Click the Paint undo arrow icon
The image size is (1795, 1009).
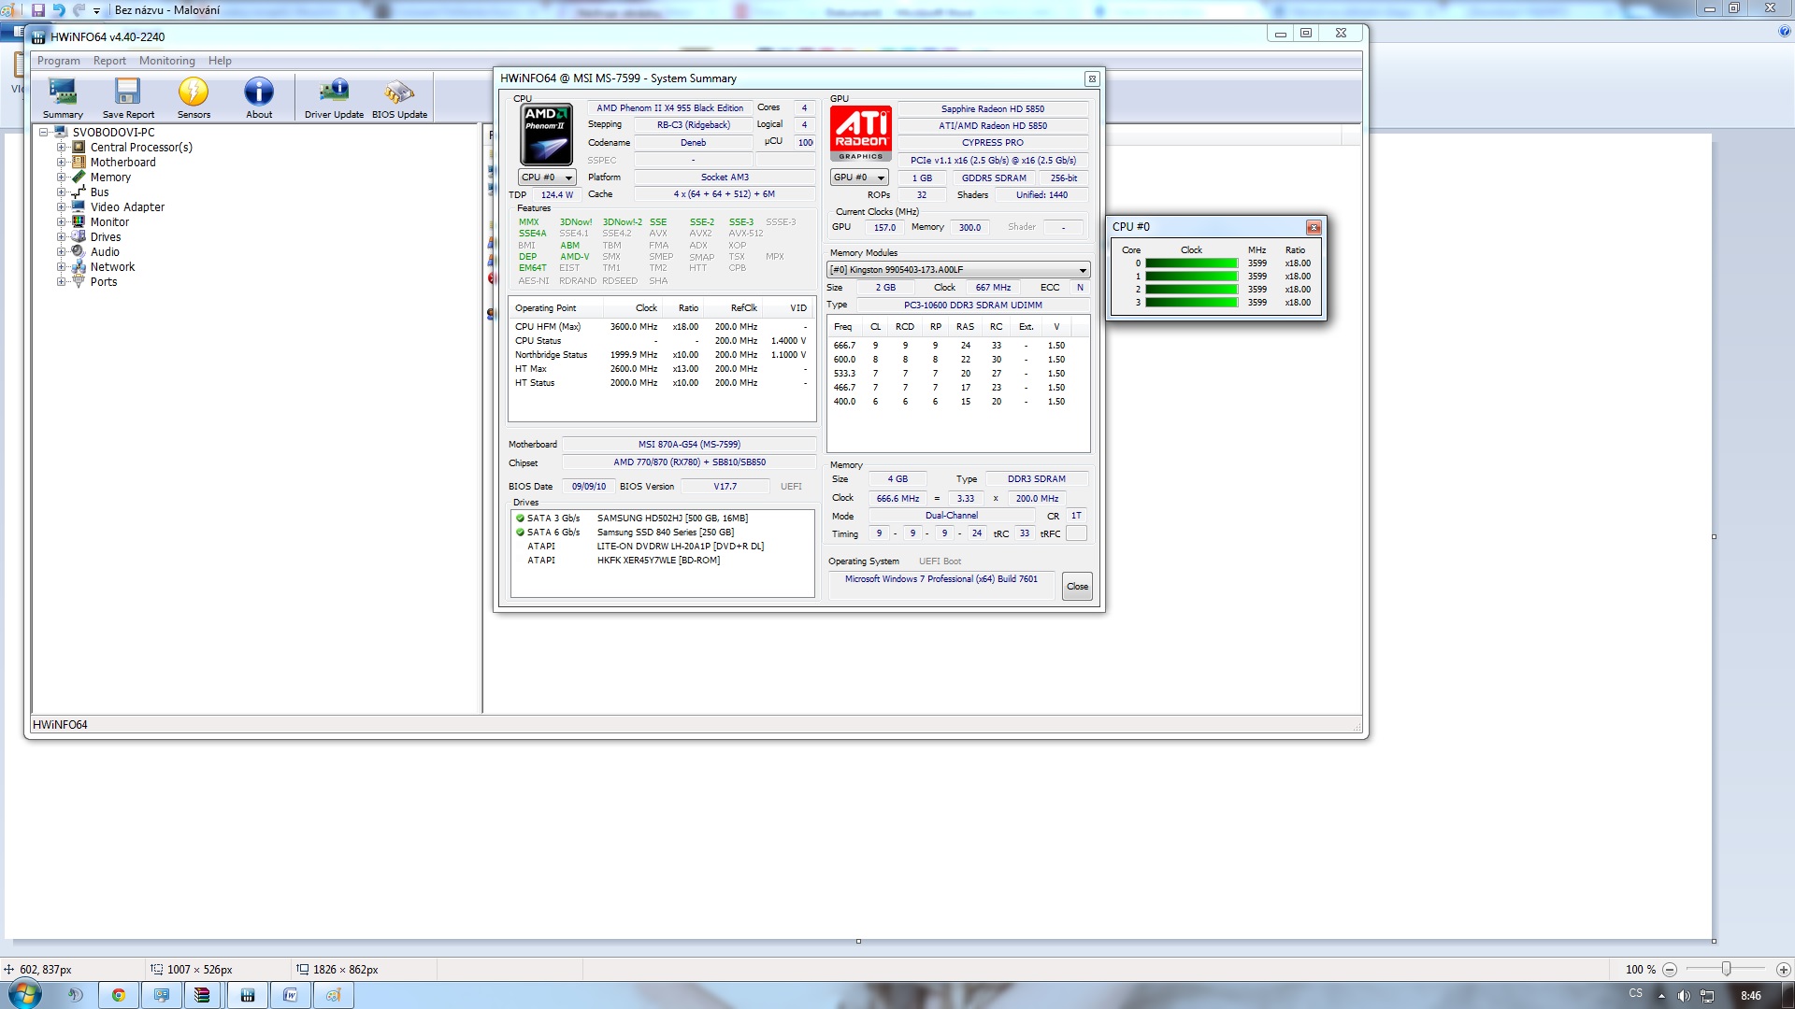[59, 10]
